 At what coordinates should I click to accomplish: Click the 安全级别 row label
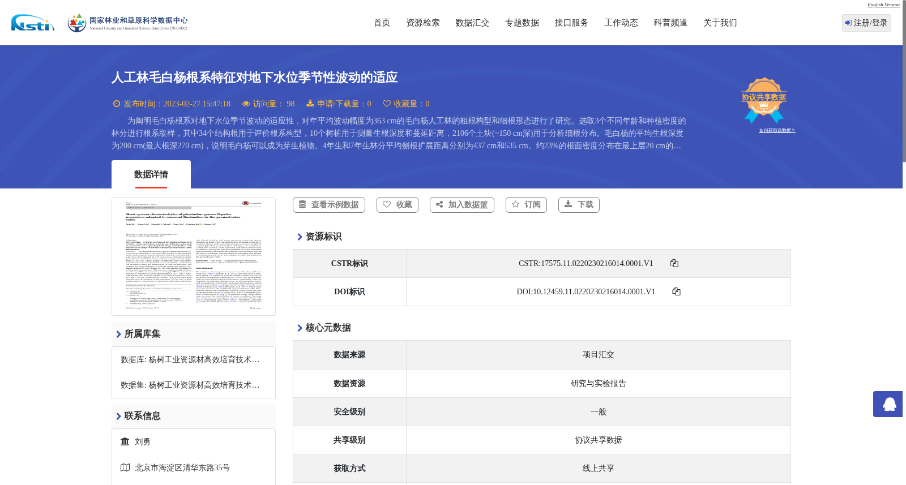point(349,412)
